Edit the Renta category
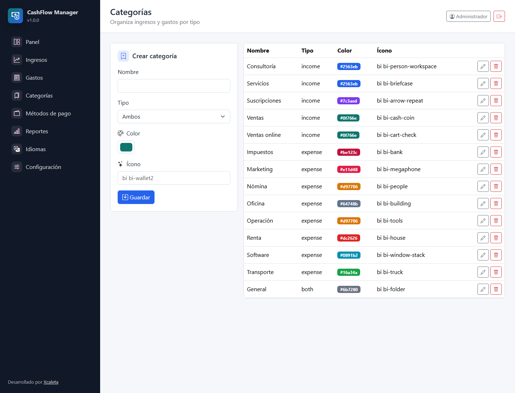 [x=483, y=238]
